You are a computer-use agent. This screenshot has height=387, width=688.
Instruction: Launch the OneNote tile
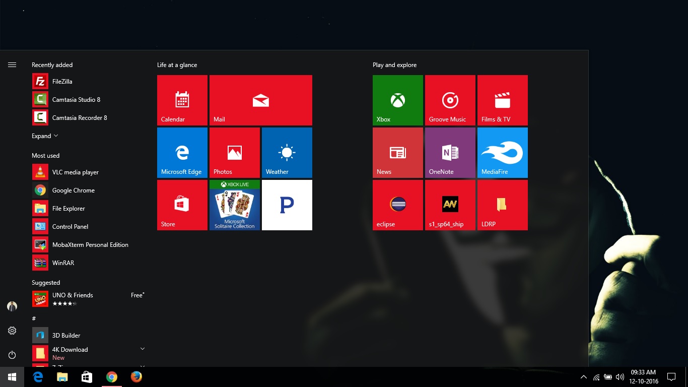coord(450,153)
